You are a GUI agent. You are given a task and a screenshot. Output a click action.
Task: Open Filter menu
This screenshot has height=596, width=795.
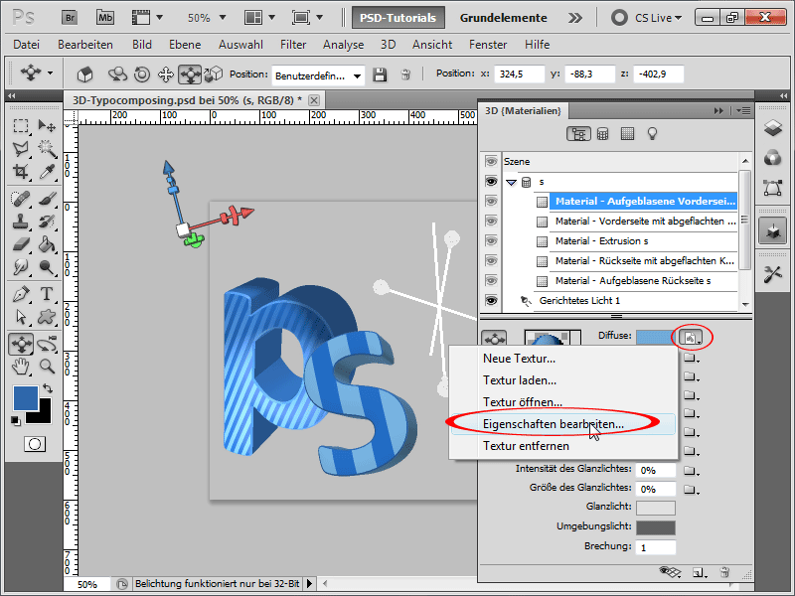[x=293, y=45]
